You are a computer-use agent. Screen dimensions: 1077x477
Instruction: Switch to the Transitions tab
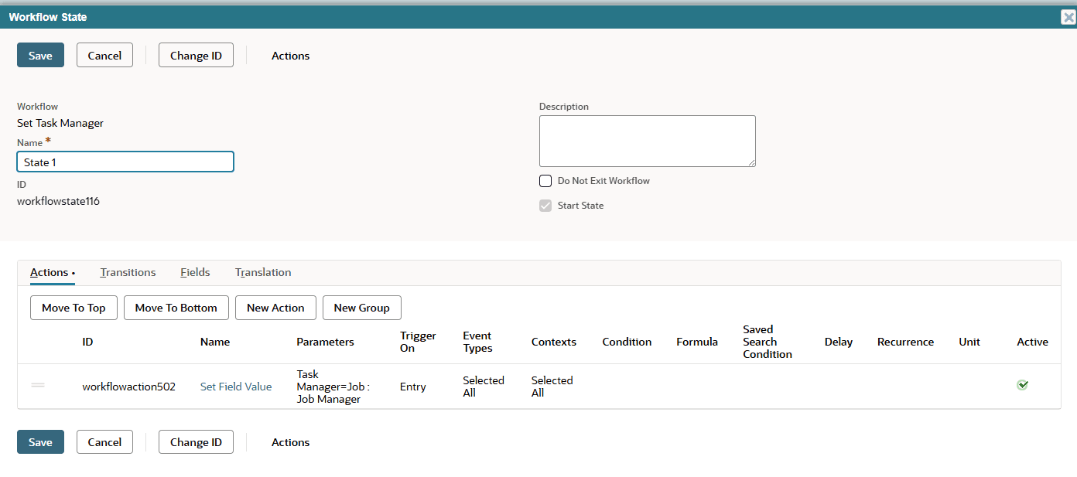click(x=128, y=272)
